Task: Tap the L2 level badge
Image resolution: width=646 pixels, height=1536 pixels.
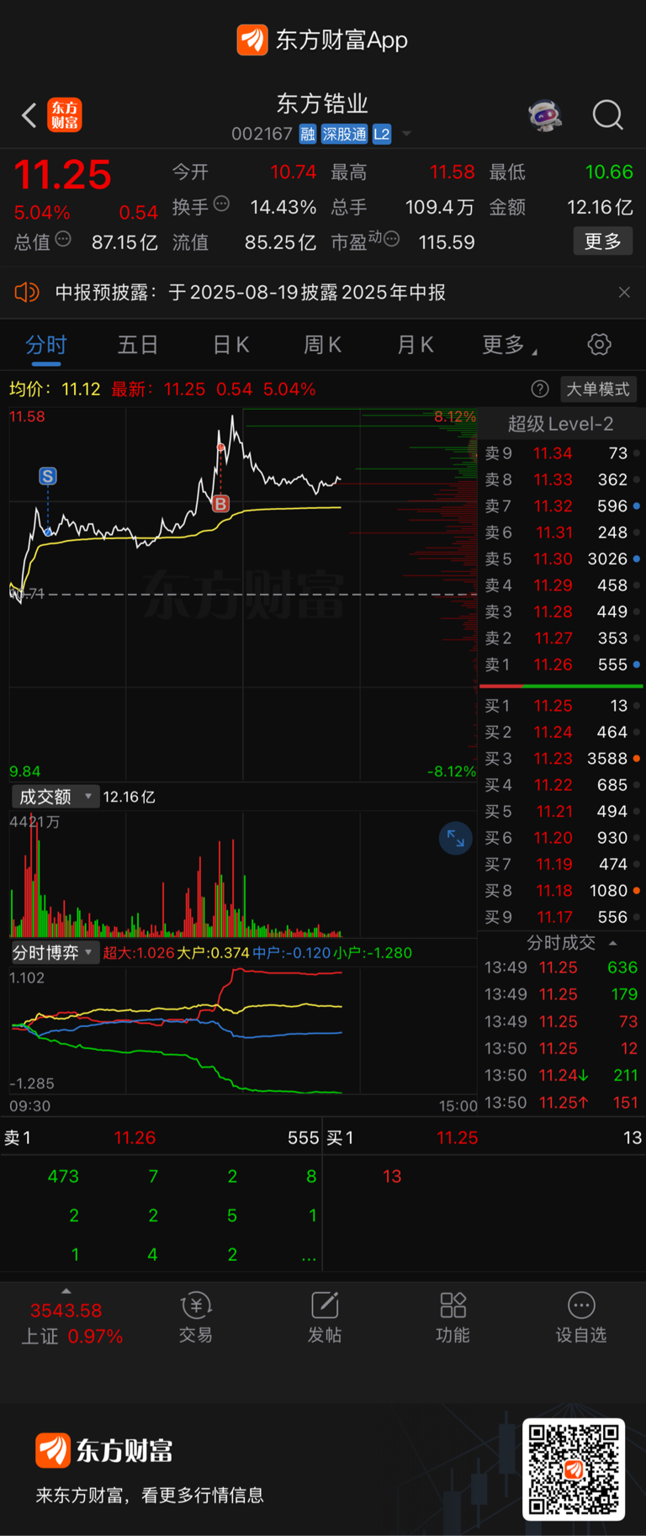Action: pyautogui.click(x=382, y=134)
